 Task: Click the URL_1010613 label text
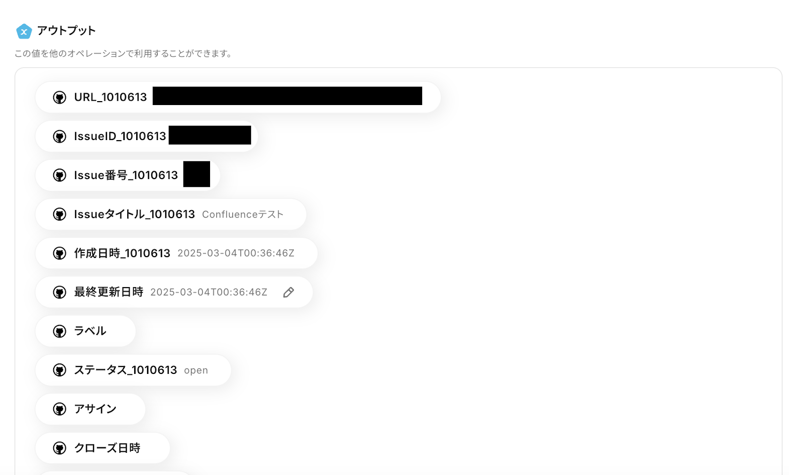click(x=110, y=97)
